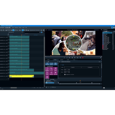Switch to the Vorlagen tab

tap(62, 60)
